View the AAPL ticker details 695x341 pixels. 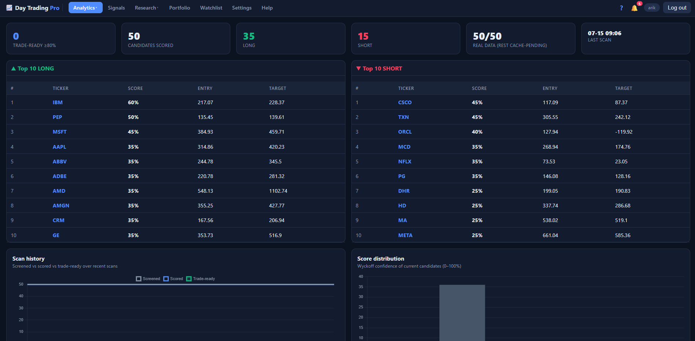point(59,147)
